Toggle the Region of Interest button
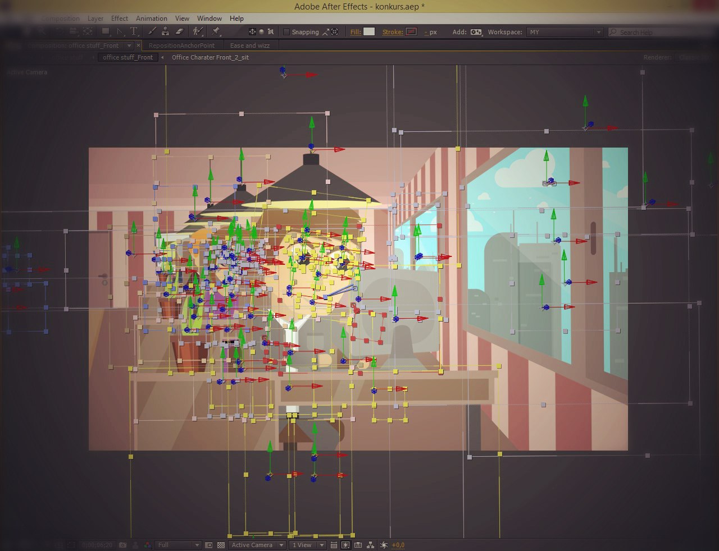 pos(209,545)
